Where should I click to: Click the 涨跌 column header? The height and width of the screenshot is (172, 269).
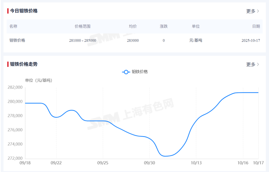click(x=164, y=26)
